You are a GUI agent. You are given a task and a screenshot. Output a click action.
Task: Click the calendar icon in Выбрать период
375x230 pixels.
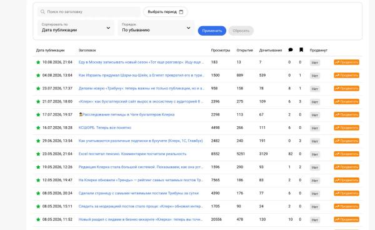click(181, 12)
